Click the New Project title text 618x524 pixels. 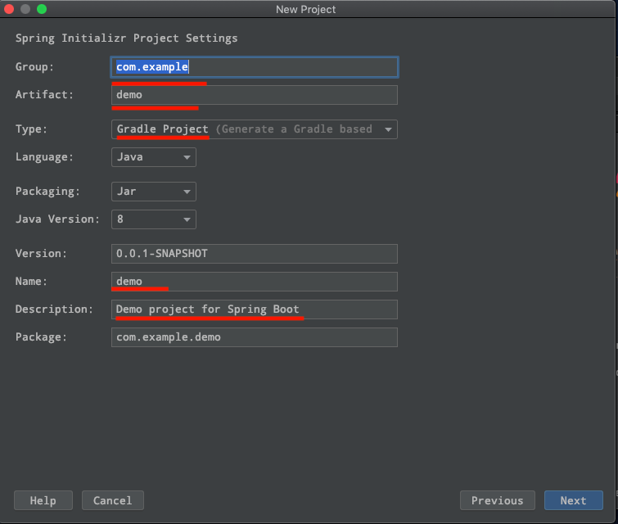coord(306,10)
